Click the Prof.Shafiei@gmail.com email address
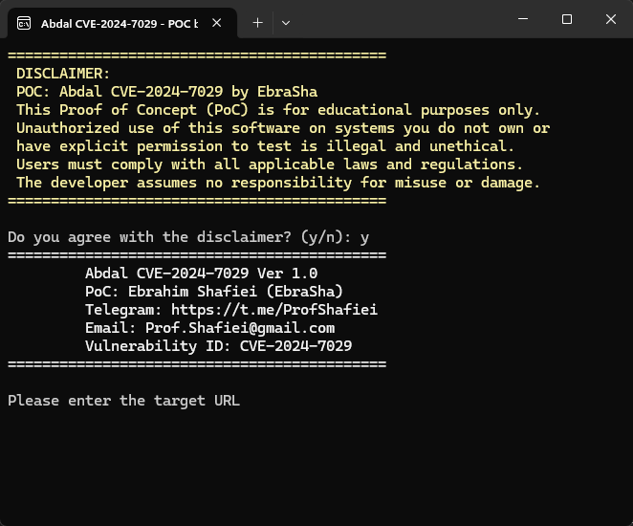 [x=239, y=328]
